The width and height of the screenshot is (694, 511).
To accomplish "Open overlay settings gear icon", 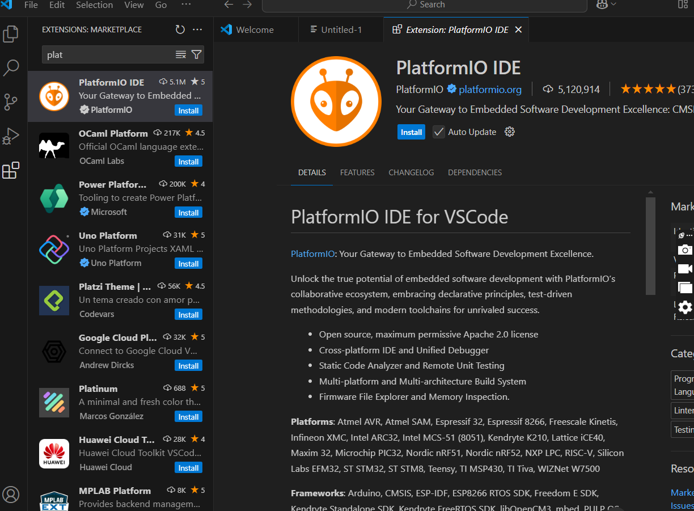I will tap(685, 307).
